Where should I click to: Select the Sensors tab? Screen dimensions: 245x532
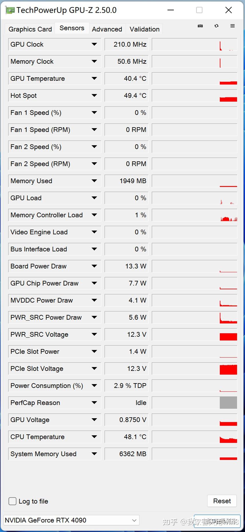(72, 28)
